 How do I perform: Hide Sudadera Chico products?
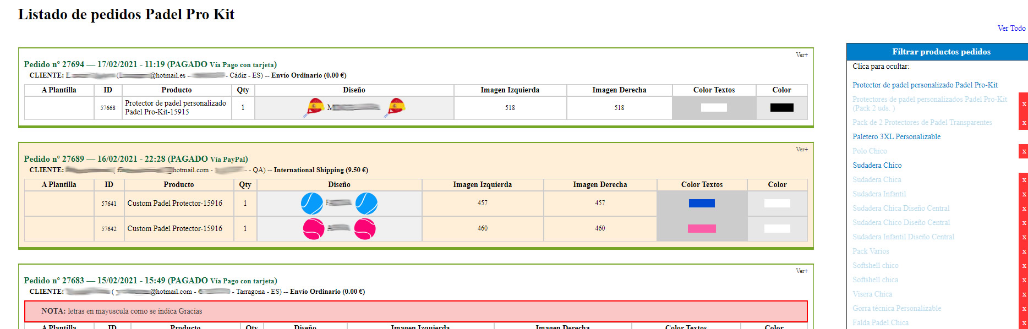877,165
